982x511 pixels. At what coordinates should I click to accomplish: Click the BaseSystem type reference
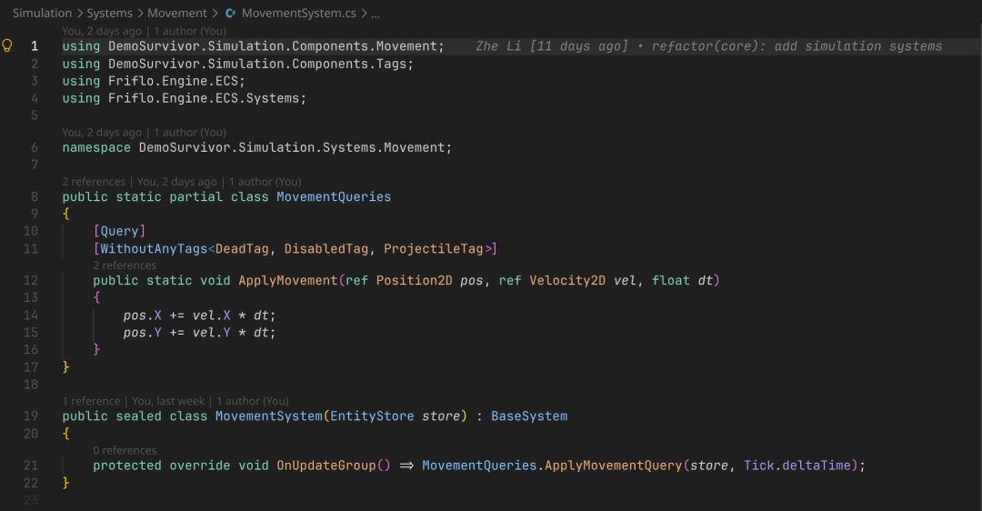[529, 416]
